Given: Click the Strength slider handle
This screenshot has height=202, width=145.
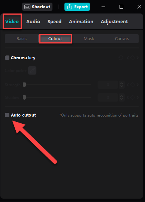Looking at the screenshot, I should coord(24,85).
